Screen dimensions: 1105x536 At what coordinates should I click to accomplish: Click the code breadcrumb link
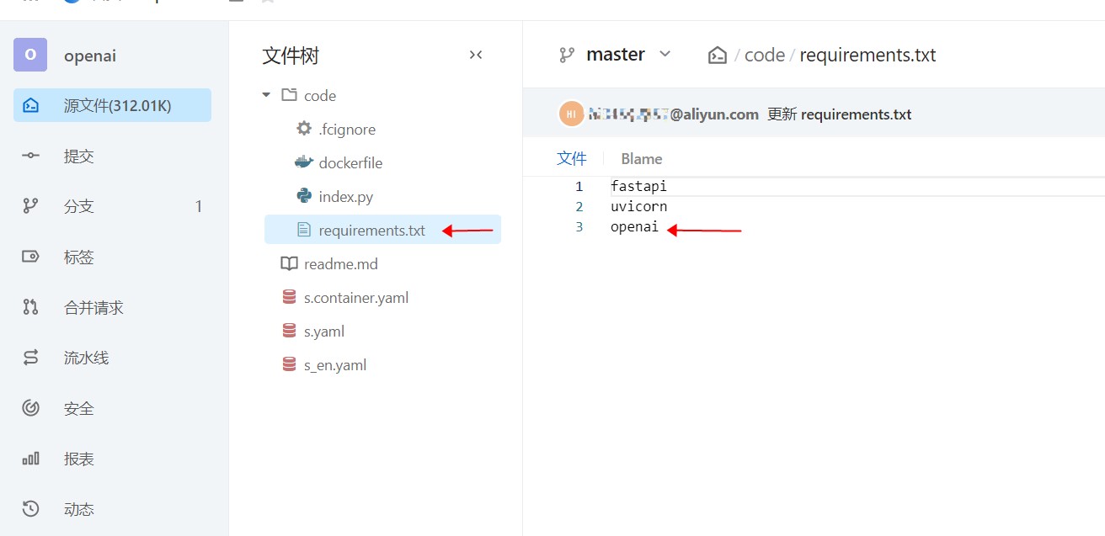(x=765, y=55)
